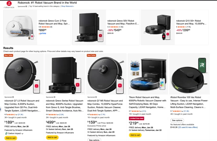This screenshot has height=141, width=217.
Task: Click the Best Seller badge on Q7 M5
Action: click(x=91, y=55)
